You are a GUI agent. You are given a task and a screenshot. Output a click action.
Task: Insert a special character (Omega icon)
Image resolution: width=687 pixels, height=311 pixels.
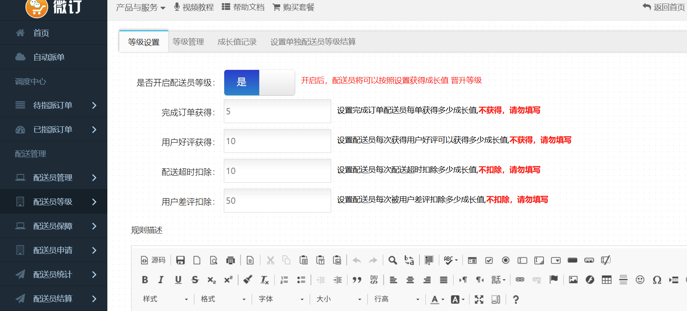(x=657, y=280)
